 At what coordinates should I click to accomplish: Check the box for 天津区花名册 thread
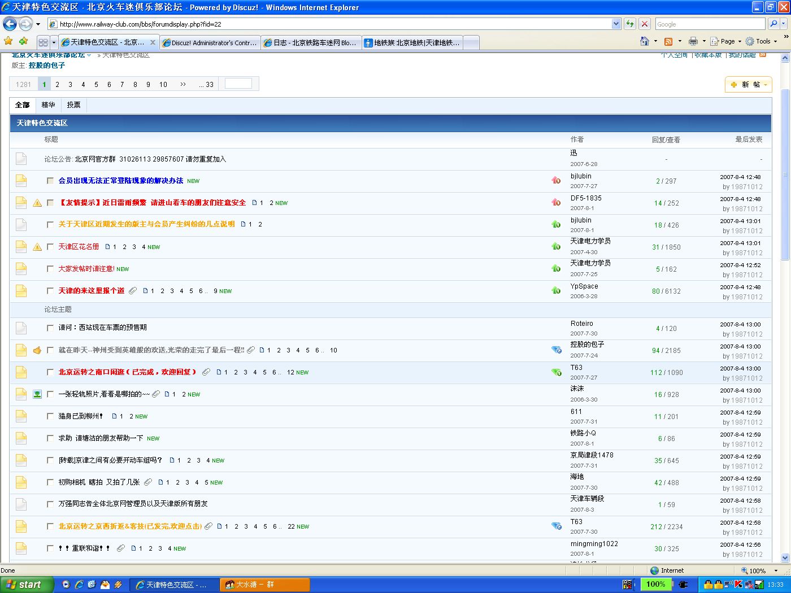pos(50,247)
